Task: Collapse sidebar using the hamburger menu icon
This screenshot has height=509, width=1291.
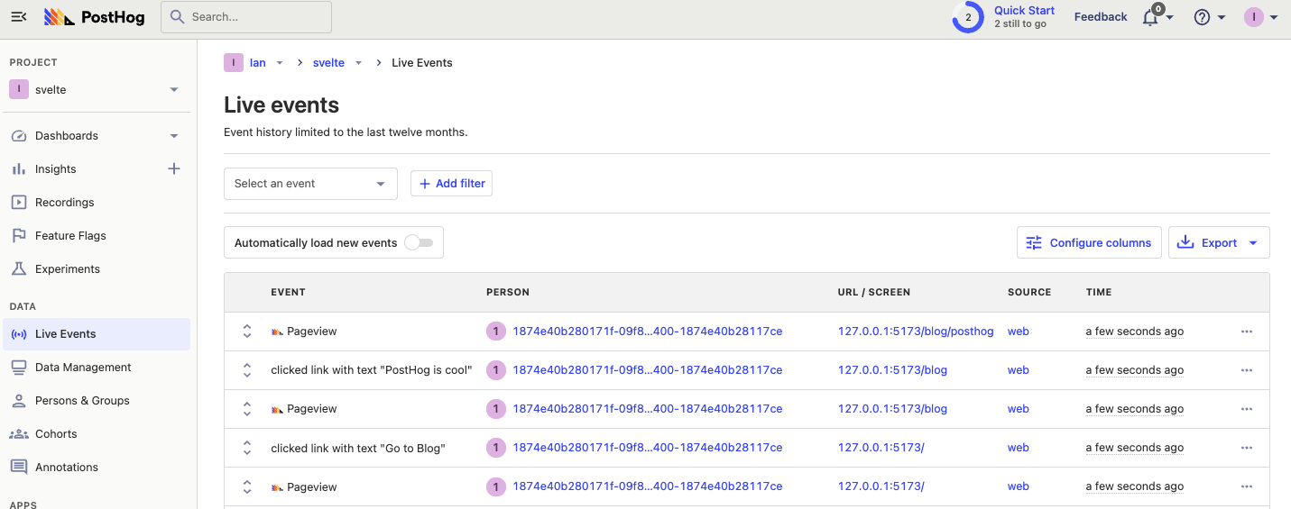Action: tap(19, 17)
